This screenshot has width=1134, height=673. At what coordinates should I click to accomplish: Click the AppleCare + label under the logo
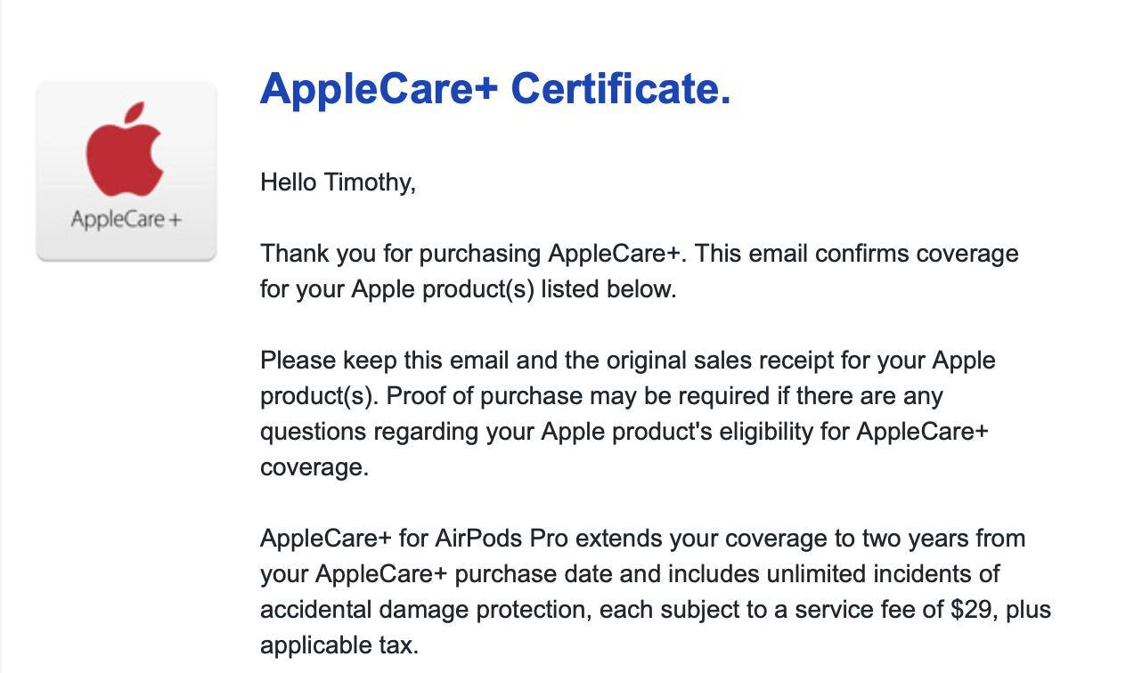point(126,219)
